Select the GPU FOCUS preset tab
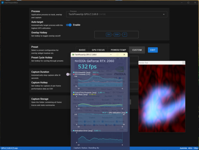 (x=98, y=50)
